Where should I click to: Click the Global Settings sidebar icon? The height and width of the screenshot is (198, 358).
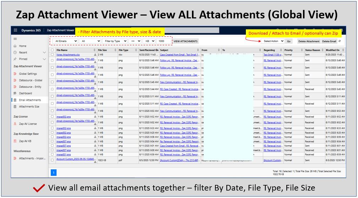tap(15, 74)
